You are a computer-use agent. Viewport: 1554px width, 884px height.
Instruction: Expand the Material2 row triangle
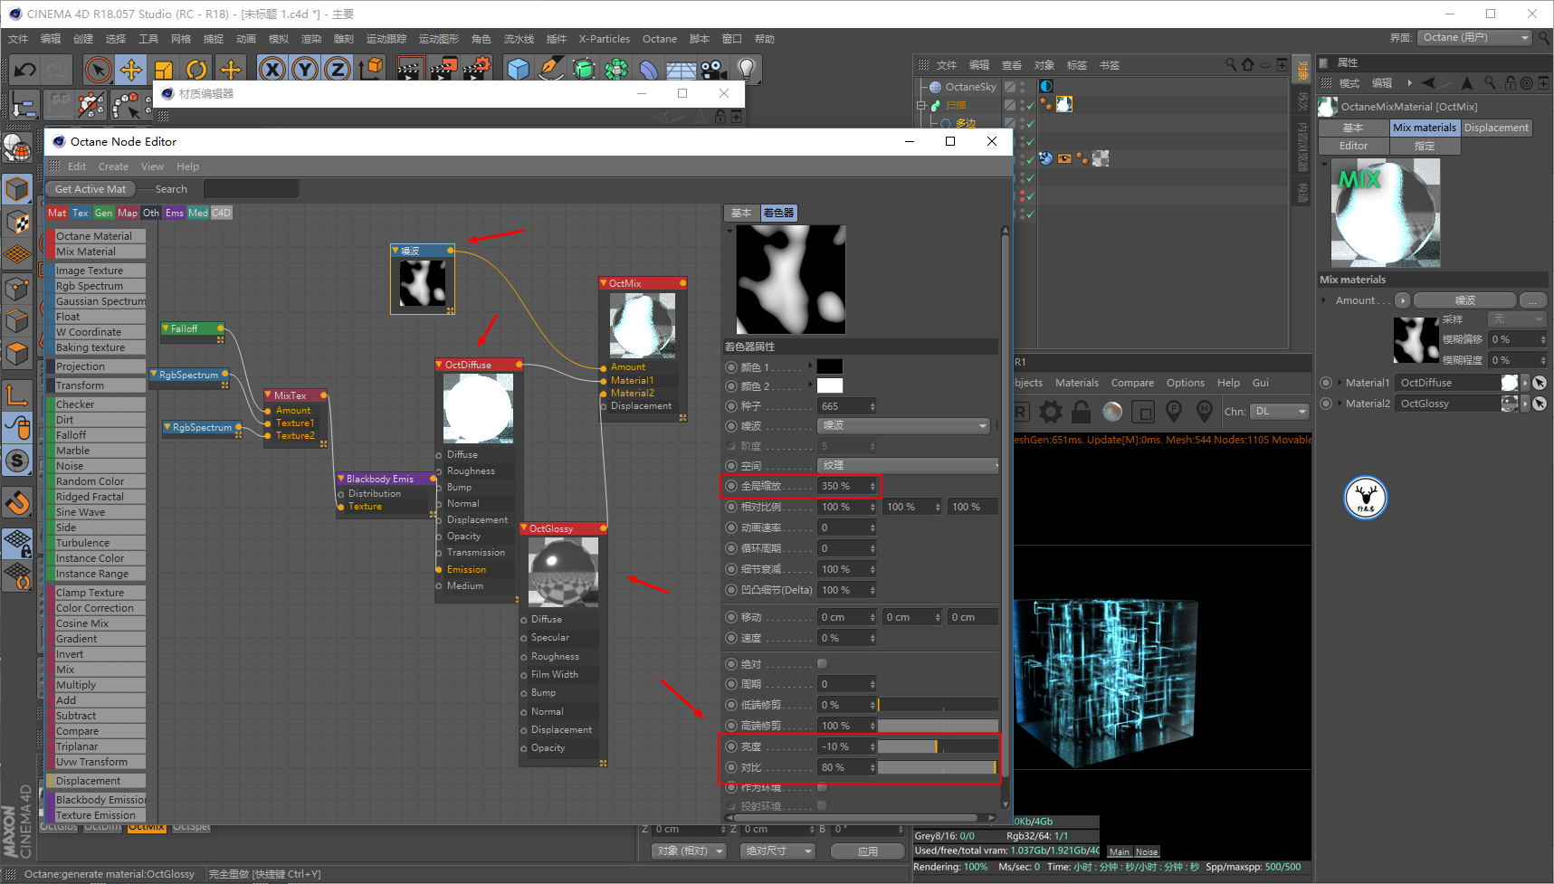point(1339,404)
